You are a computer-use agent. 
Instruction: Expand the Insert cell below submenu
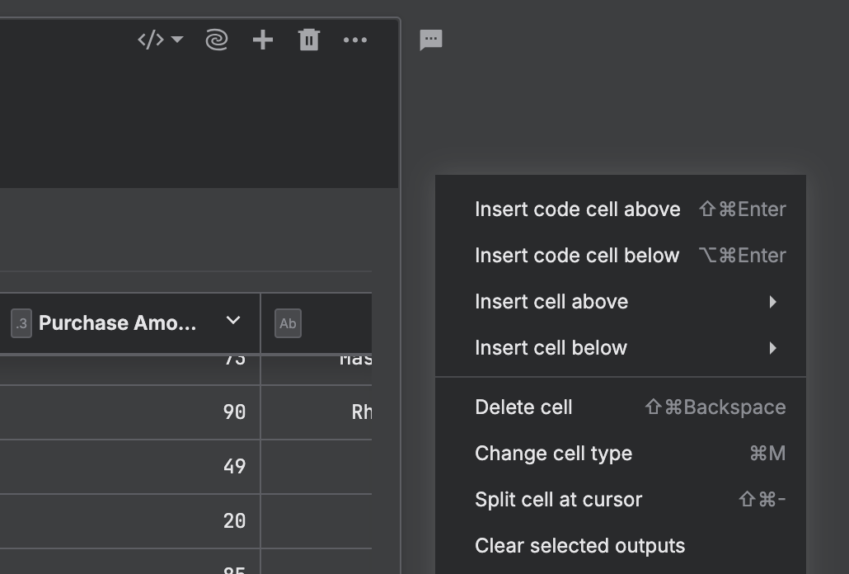coord(551,348)
